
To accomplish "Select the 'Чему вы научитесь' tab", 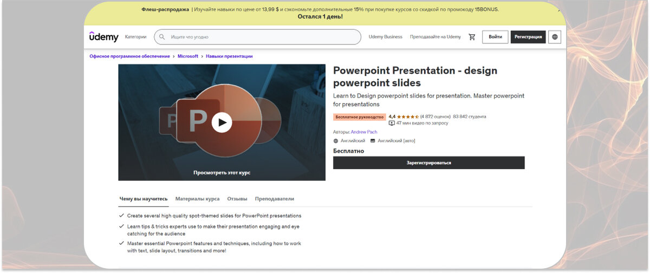I will (144, 199).
